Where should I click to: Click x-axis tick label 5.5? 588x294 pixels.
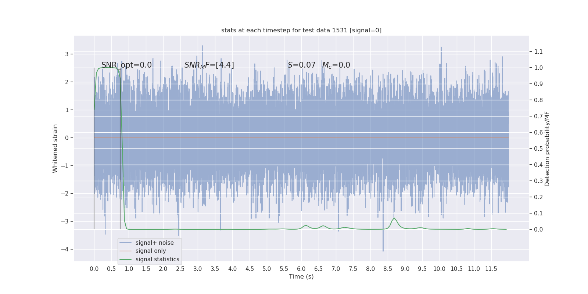(284, 269)
